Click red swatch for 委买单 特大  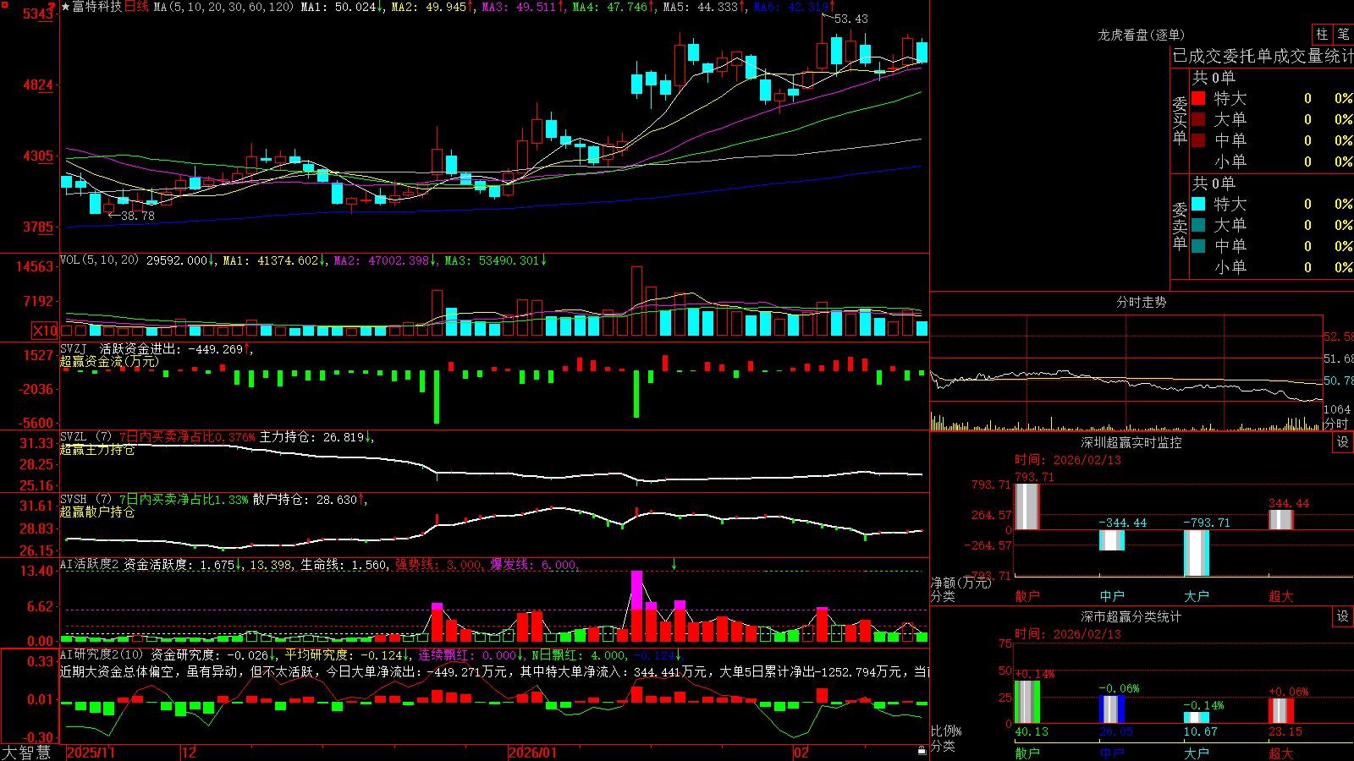(1198, 98)
